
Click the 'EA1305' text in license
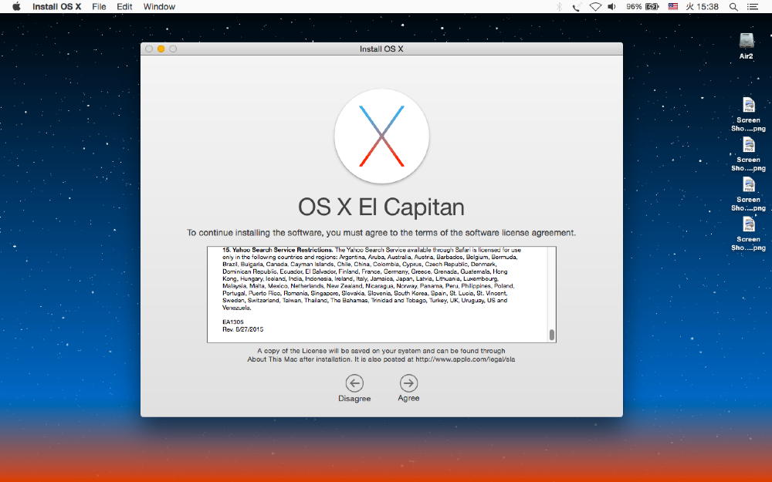(233, 322)
